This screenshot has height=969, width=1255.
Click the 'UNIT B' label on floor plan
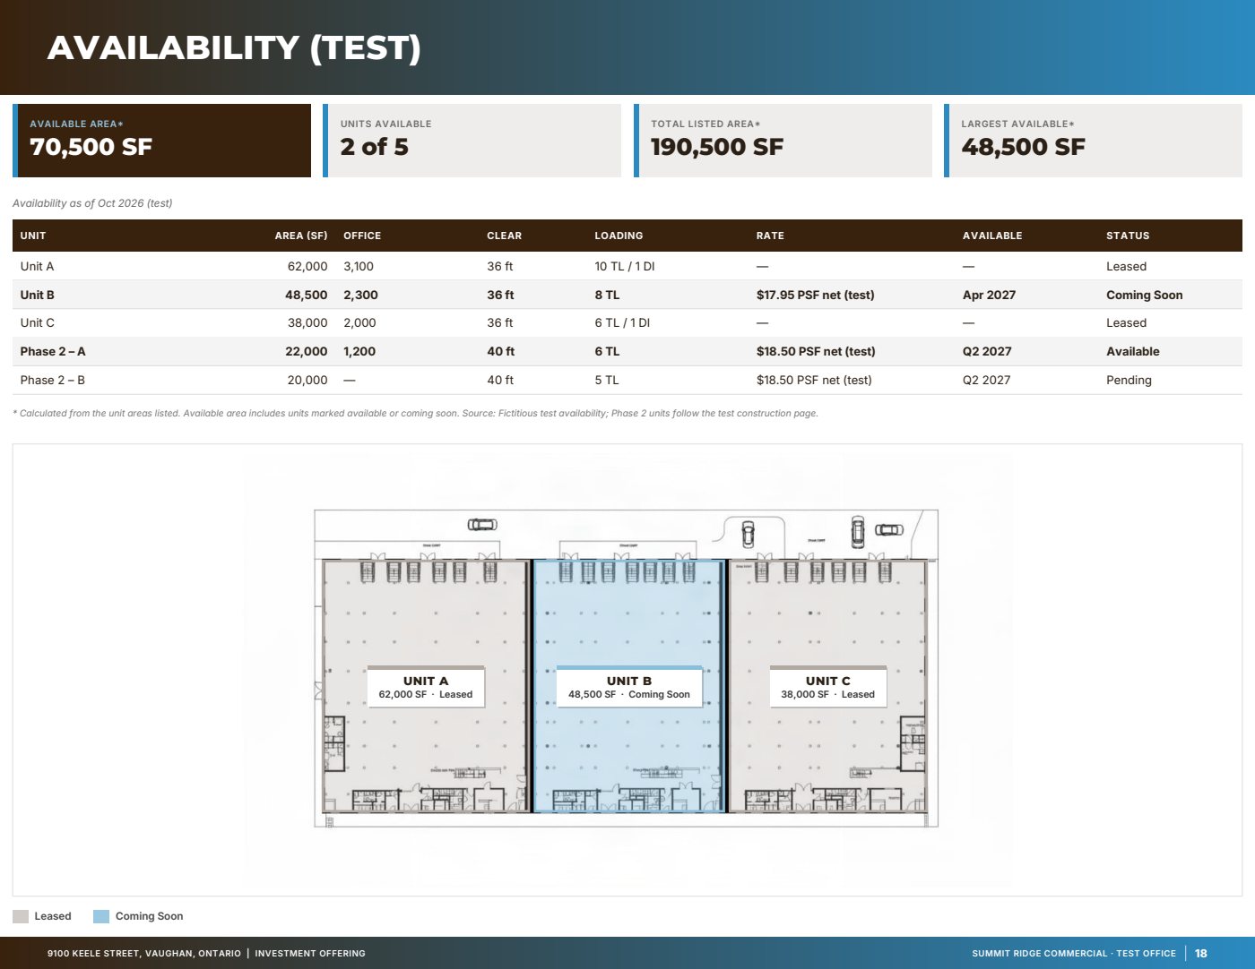click(x=629, y=681)
